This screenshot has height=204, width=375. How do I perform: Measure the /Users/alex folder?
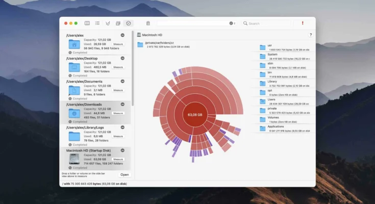pos(118,44)
